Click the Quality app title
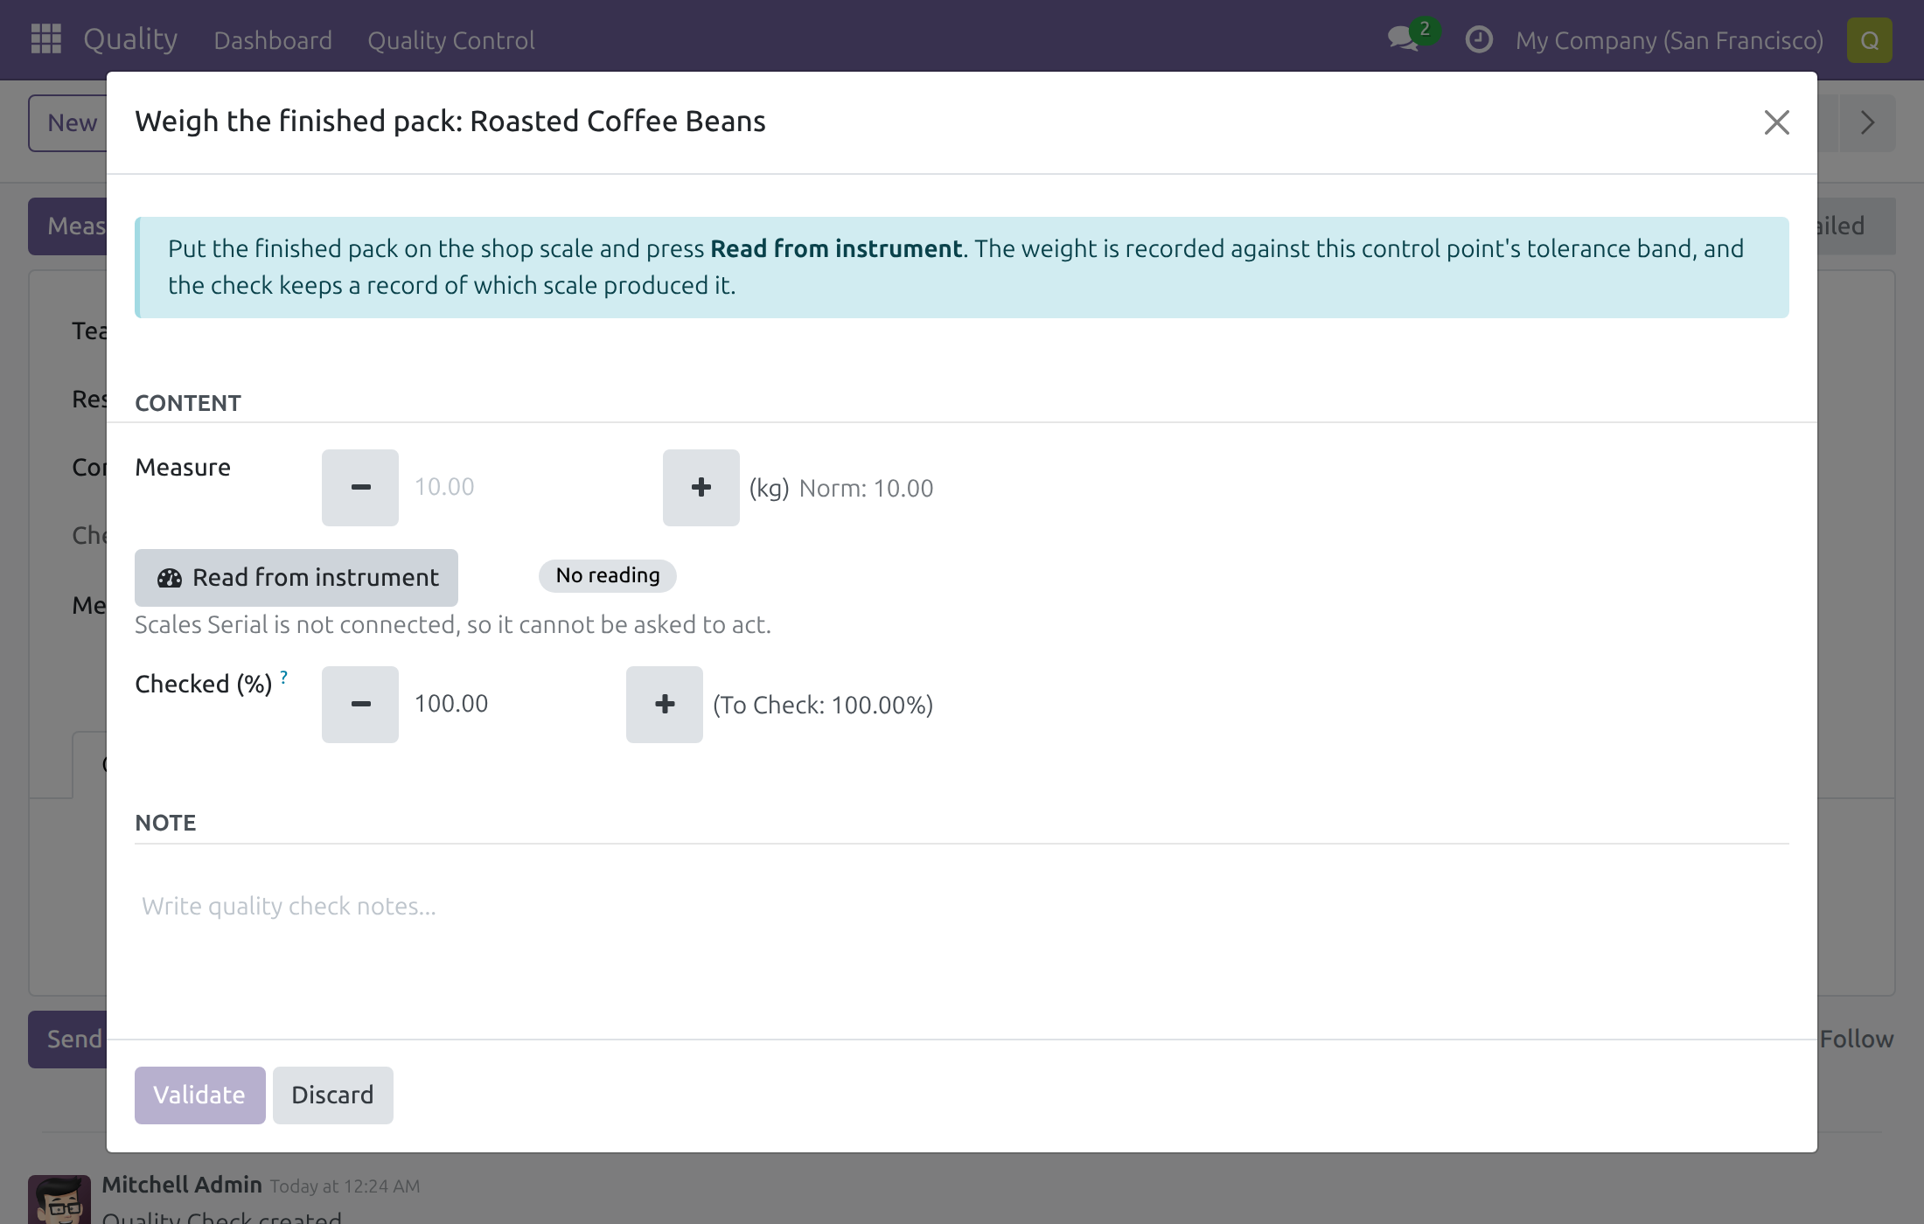The image size is (1924, 1224). click(x=130, y=39)
